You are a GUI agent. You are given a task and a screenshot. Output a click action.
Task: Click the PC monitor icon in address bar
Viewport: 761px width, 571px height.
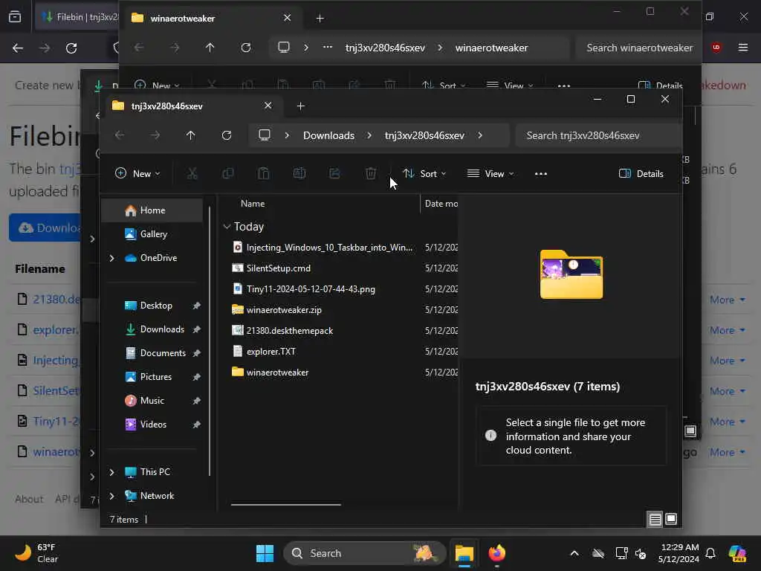(265, 135)
